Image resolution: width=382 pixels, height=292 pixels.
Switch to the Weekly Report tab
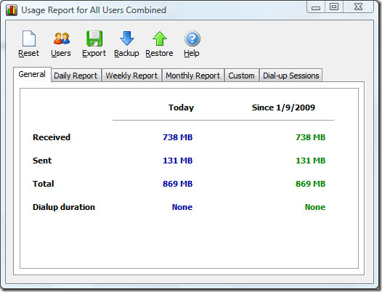[131, 76]
